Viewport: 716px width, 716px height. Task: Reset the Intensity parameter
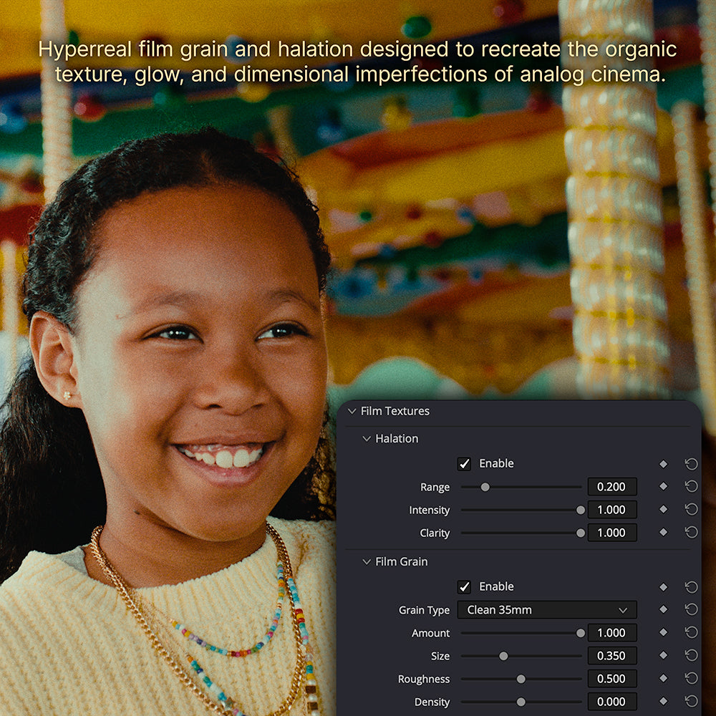(692, 509)
